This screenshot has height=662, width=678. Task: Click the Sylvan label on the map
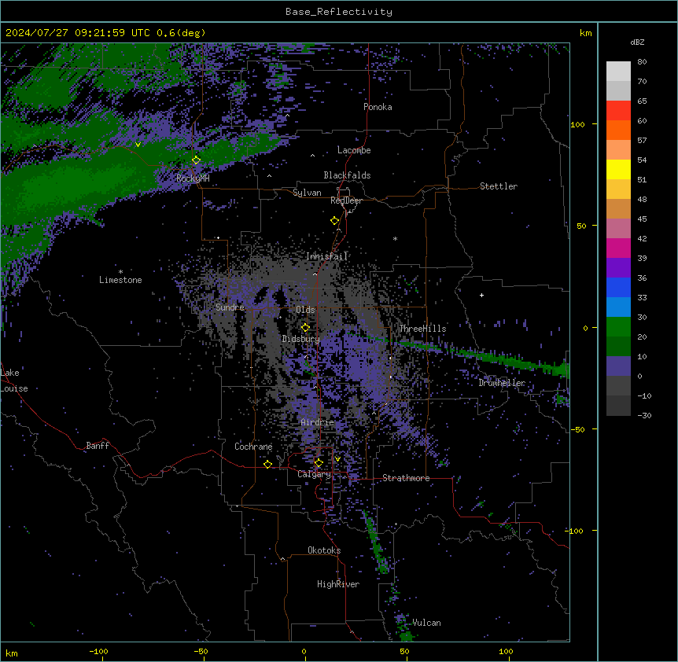307,193
